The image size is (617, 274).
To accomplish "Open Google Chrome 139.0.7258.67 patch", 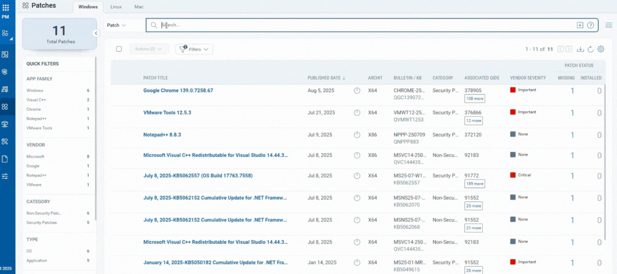I will coord(178,91).
